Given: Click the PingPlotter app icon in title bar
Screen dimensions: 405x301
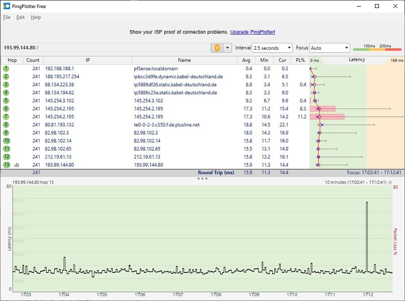Looking at the screenshot, I should point(7,6).
